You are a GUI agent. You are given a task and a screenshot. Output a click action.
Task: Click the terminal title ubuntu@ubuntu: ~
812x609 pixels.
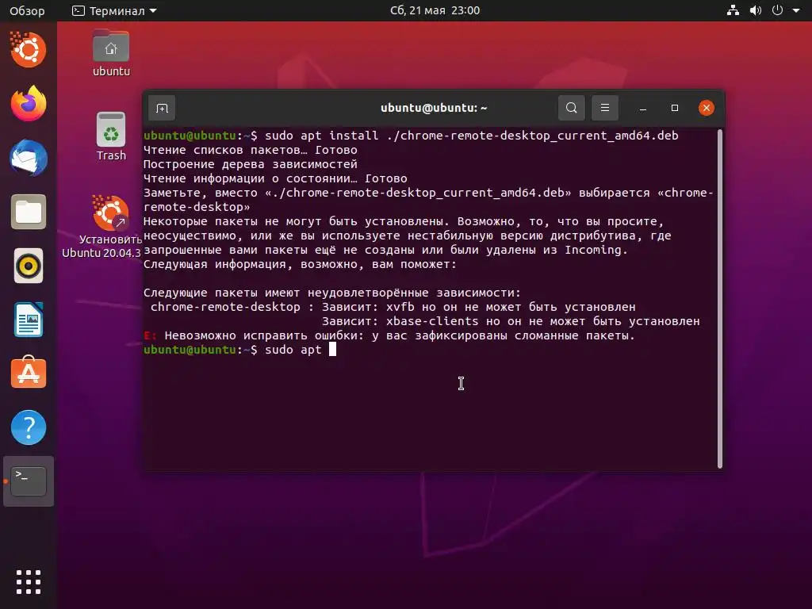click(434, 108)
